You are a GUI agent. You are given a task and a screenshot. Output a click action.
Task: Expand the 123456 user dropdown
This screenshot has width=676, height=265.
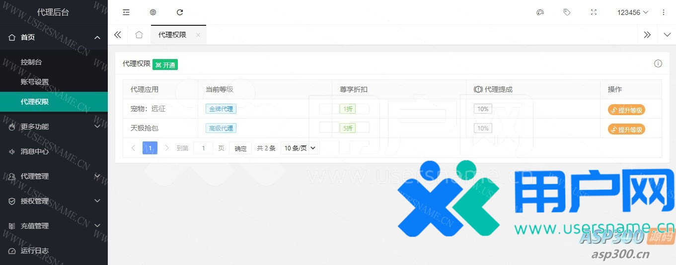633,12
